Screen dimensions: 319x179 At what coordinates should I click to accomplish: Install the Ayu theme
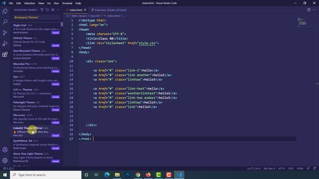[x=55, y=84]
